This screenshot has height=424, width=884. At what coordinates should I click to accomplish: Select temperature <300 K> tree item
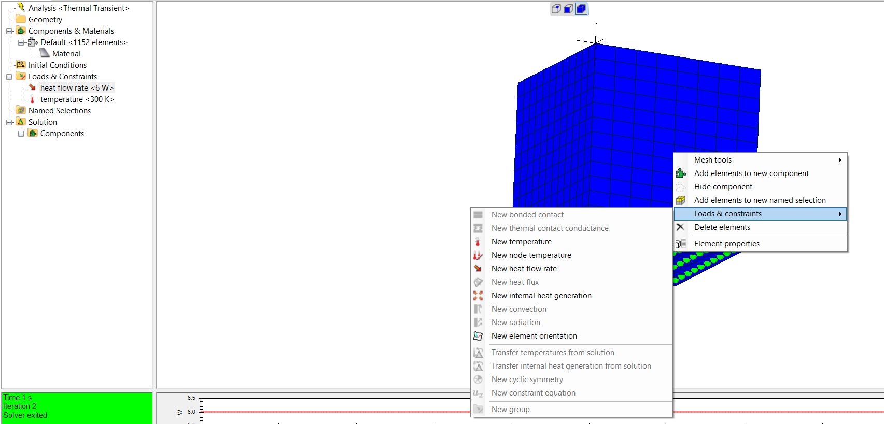(x=77, y=99)
